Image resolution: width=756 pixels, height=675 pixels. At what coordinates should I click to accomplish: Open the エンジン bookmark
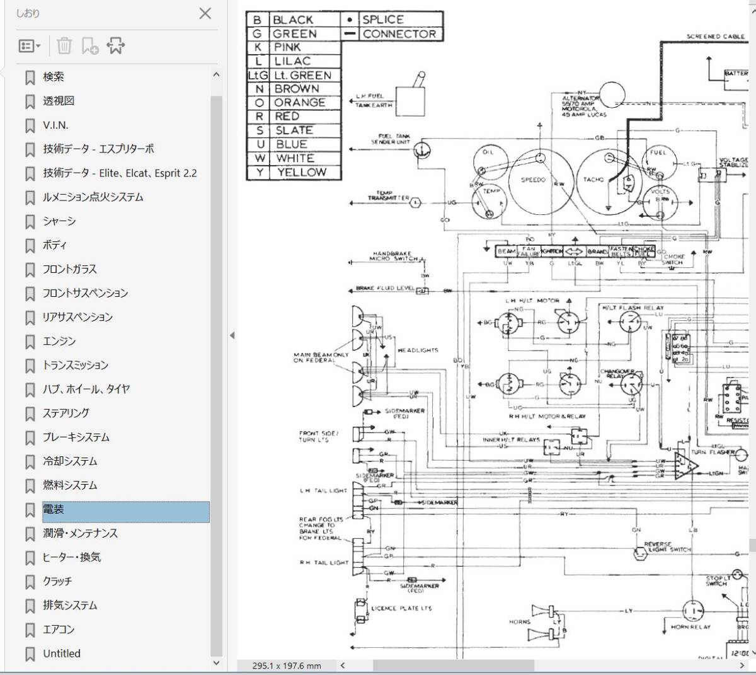coord(59,341)
